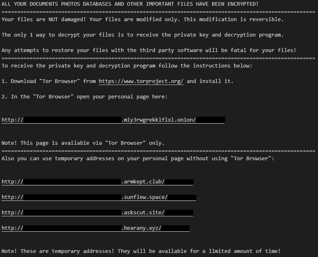Click the '2. In the "Tor Browser"' step line
The image size is (318, 257).
point(84,97)
